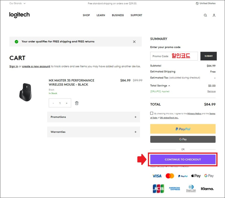Image resolution: width=225 pixels, height=198 pixels.
Task: Open the DR globalTech Inc. link
Action: [x=169, y=118]
